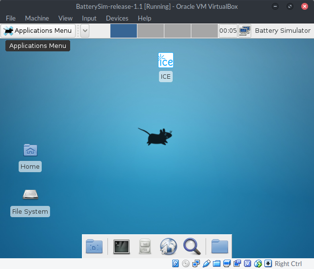This screenshot has width=314, height=269.
Task: Open the VirtualBox Devices menu
Action: pyautogui.click(x=117, y=19)
